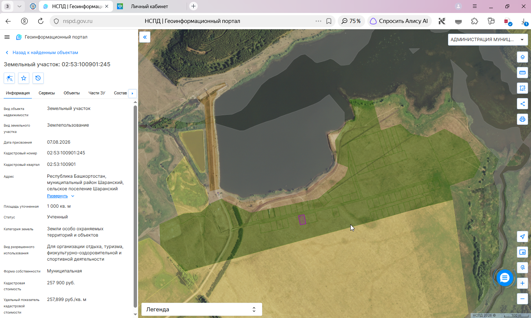Open the chat support bubble
531x318 pixels.
(x=505, y=278)
